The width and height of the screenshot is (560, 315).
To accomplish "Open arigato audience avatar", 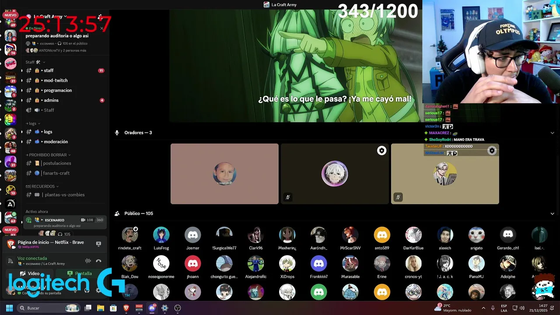I will (x=476, y=235).
